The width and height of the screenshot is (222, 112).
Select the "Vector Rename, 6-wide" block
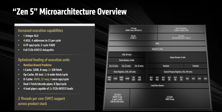[127, 60]
